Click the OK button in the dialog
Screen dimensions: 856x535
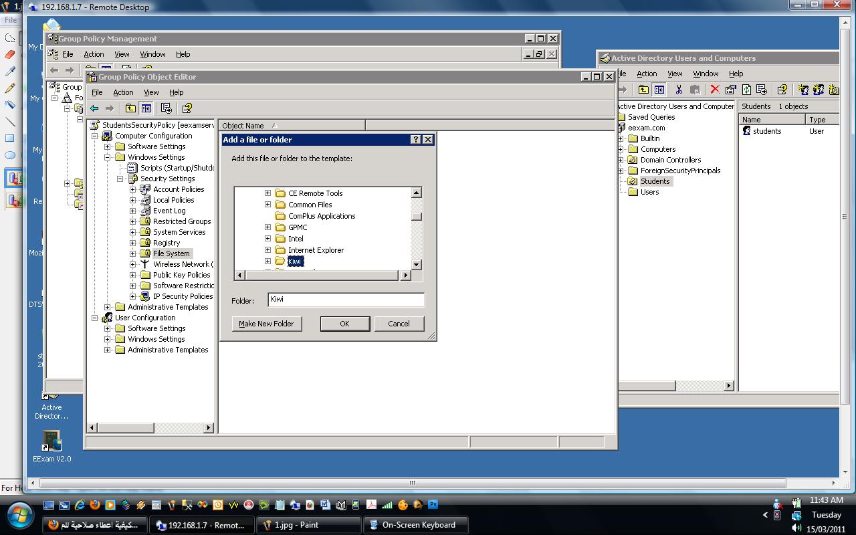point(344,324)
